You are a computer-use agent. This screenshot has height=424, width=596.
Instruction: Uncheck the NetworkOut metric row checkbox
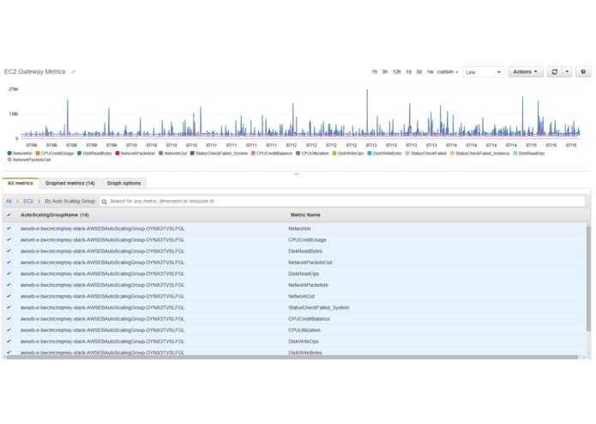[x=9, y=296]
